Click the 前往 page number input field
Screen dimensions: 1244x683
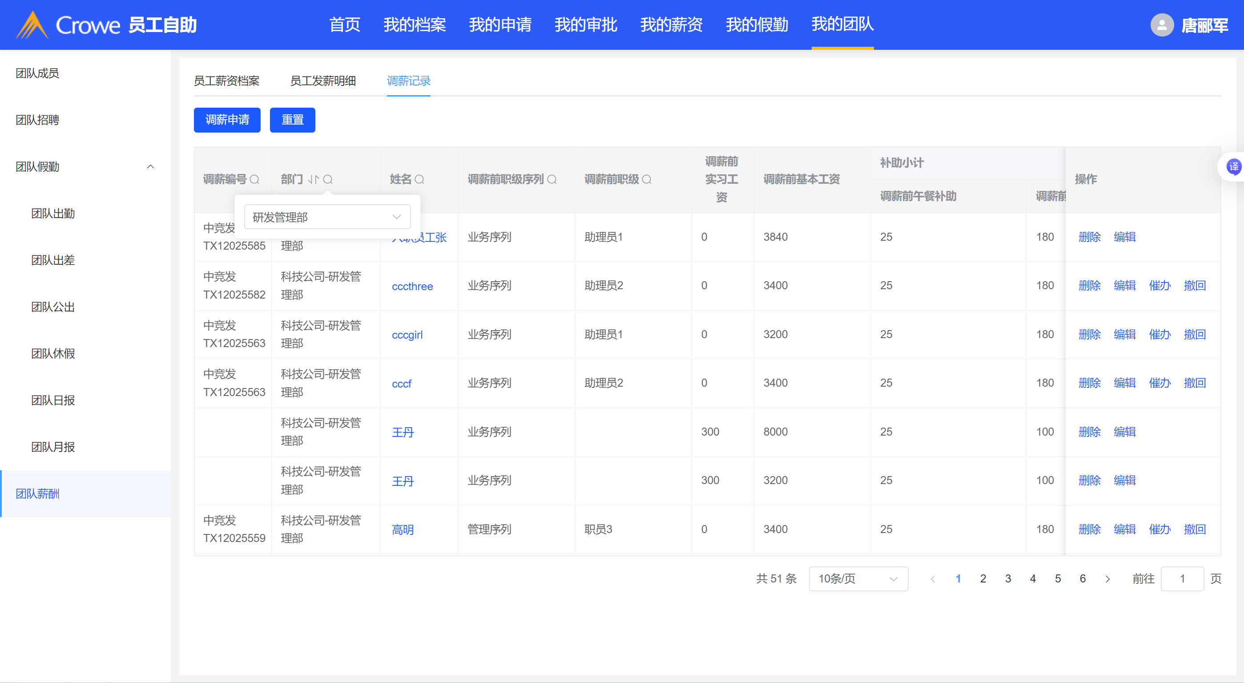[x=1182, y=579]
